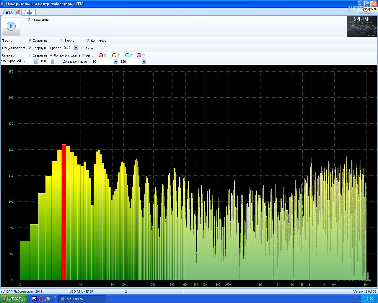Toggle the Удержание (hold) checkbox

click(x=29, y=20)
